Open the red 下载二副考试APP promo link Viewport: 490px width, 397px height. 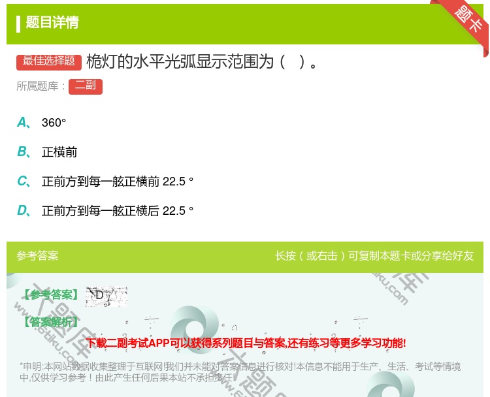pos(246,343)
